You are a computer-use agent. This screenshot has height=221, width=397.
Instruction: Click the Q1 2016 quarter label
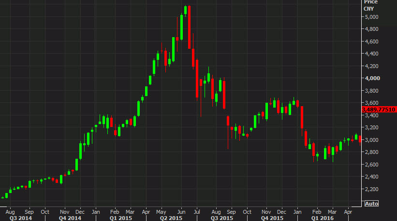coord(323,218)
